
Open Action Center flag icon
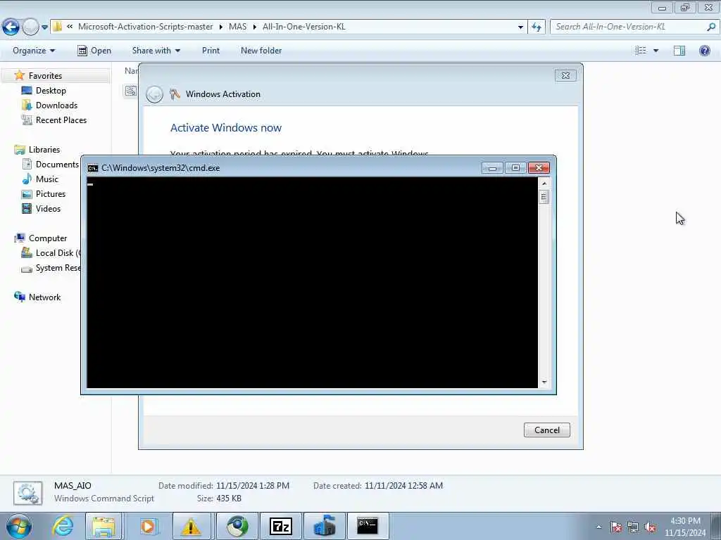pos(615,527)
